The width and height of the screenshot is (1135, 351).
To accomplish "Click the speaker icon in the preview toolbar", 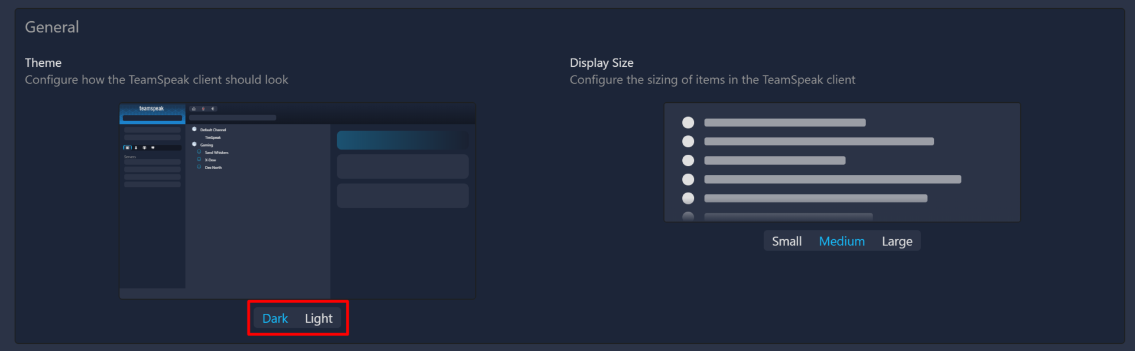I will click(x=212, y=109).
